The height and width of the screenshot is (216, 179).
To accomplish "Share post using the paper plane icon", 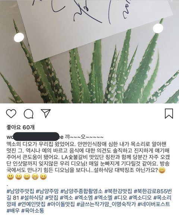I will point(46,113).
